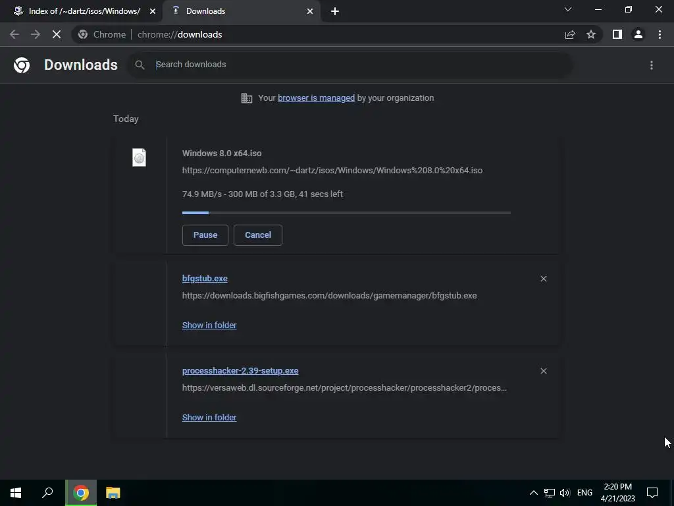Open Downloads page more actions menu

pyautogui.click(x=652, y=65)
